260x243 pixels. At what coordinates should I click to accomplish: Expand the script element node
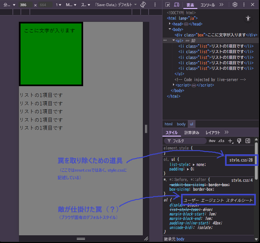(x=173, y=85)
